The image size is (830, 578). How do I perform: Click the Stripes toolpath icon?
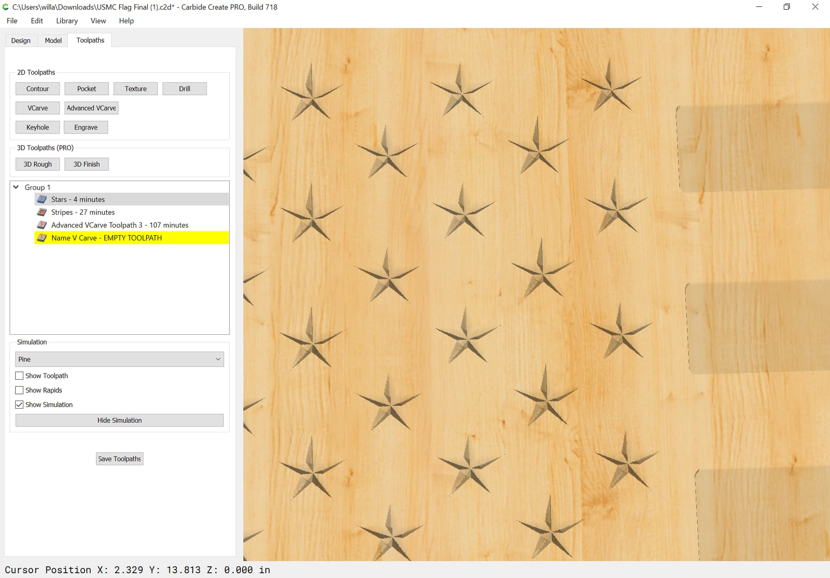coord(42,212)
